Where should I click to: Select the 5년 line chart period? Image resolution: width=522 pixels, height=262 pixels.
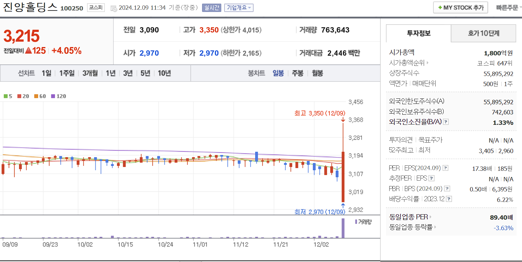point(145,73)
